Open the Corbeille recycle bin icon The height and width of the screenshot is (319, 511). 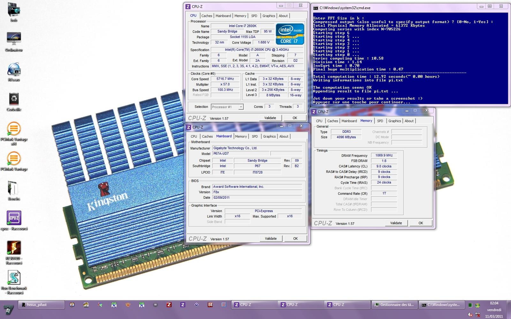pos(14,101)
